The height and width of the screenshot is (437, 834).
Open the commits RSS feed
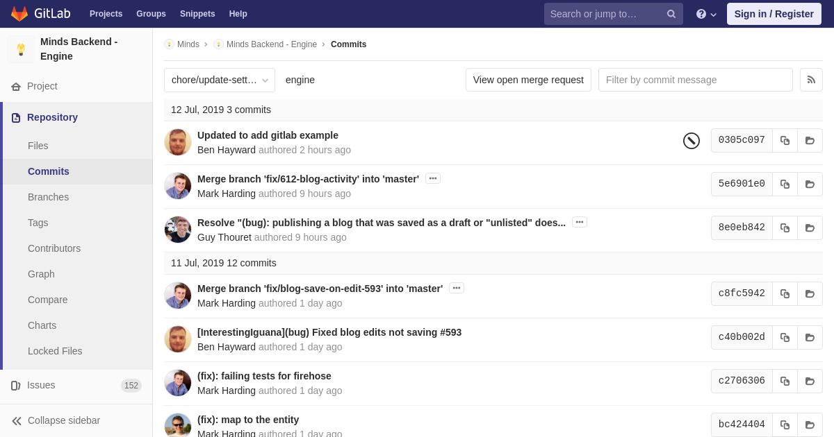811,80
